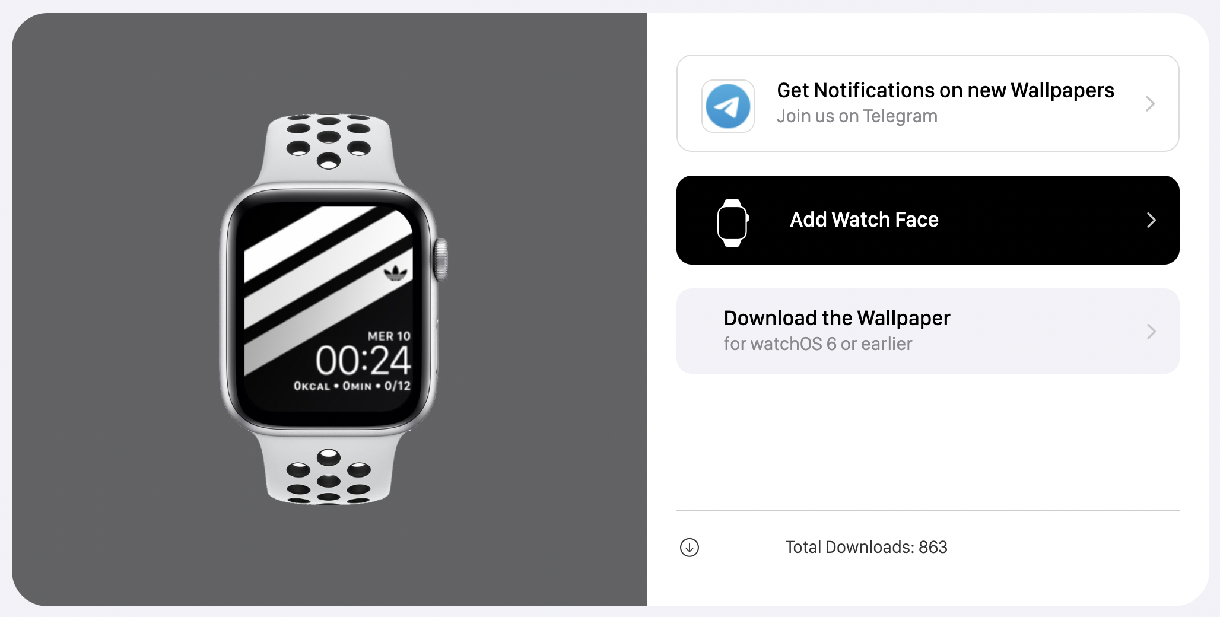
Task: Click the watch digital crown
Action: [x=440, y=259]
